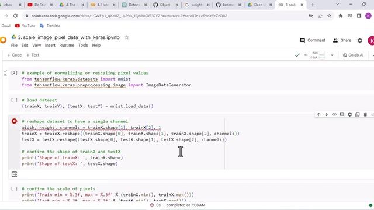Delete the selected cell with trash icon
The width and height of the screenshot is (374, 210).
point(365,114)
